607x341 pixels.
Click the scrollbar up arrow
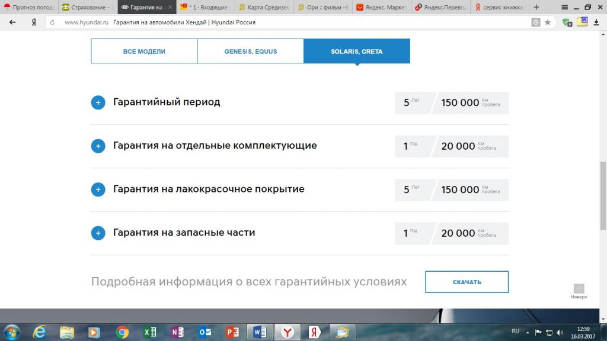(x=603, y=34)
